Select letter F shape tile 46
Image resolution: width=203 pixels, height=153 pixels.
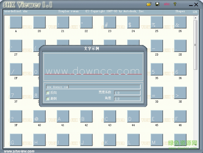click(180, 116)
